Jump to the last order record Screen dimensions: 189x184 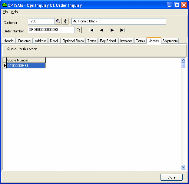123,30
